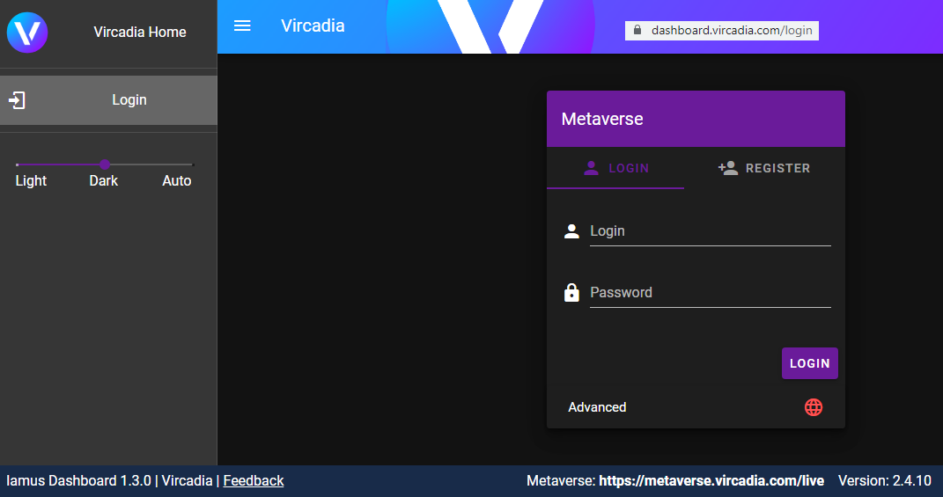Click the Metaverse card header
Image resolution: width=943 pixels, height=497 pixels.
[696, 119]
